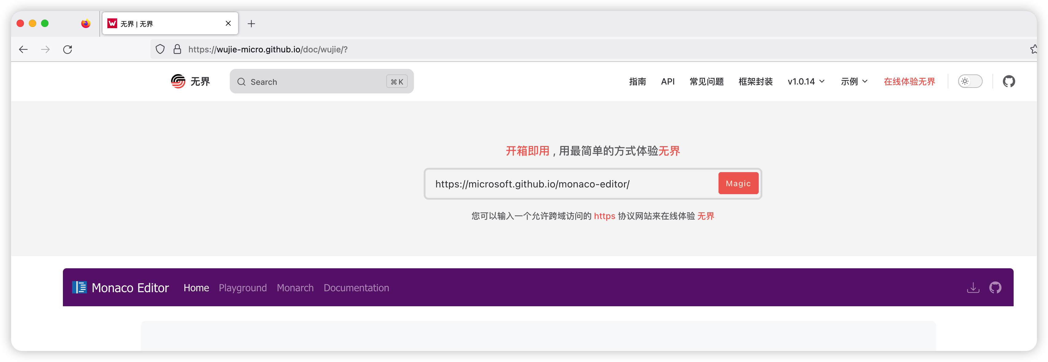Screen dimensions: 1048x362
Task: Click the download icon in the Monaco navbar
Action: coord(973,288)
